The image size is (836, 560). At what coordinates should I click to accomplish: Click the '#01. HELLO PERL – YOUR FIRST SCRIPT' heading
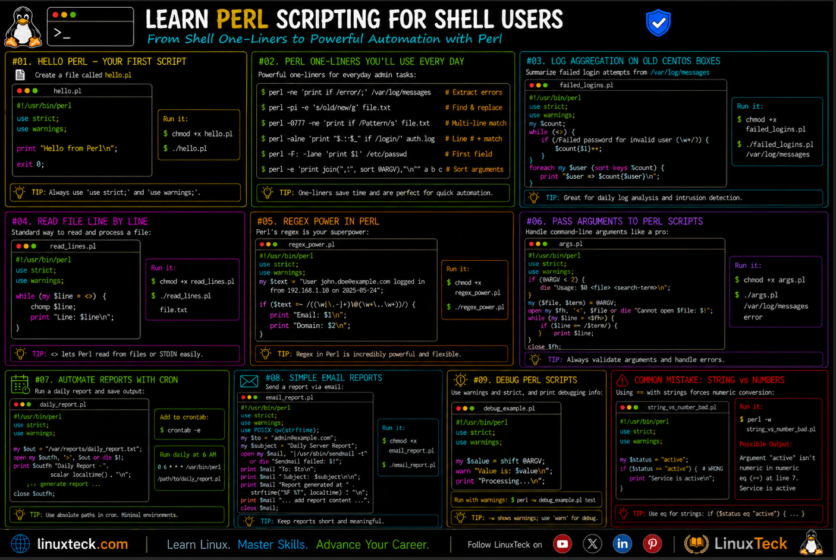[99, 61]
